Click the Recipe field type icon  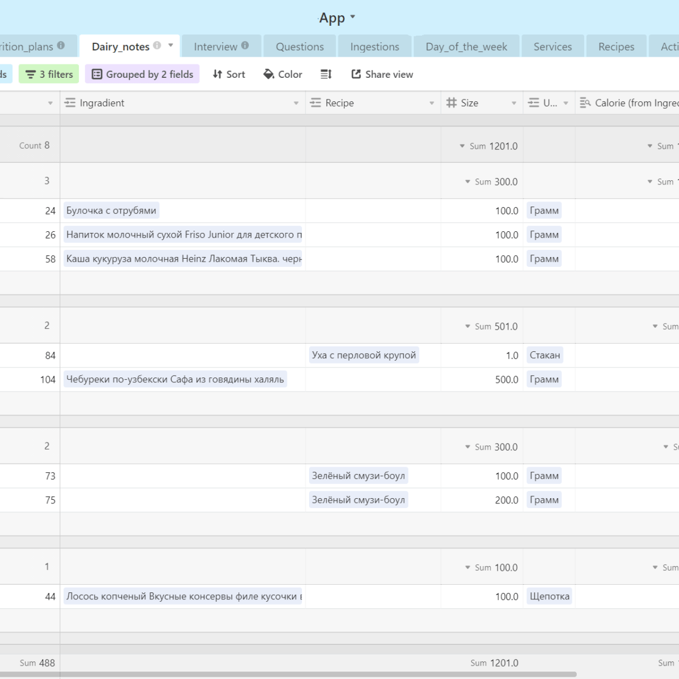(316, 103)
